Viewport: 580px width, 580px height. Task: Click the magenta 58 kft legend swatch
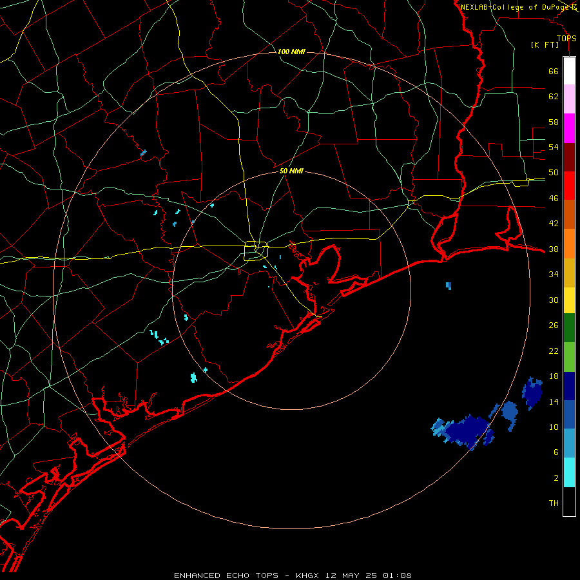569,128
